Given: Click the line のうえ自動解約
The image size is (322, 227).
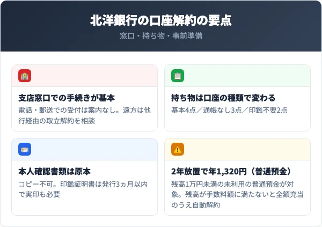Looking at the screenshot, I should tap(195, 205).
